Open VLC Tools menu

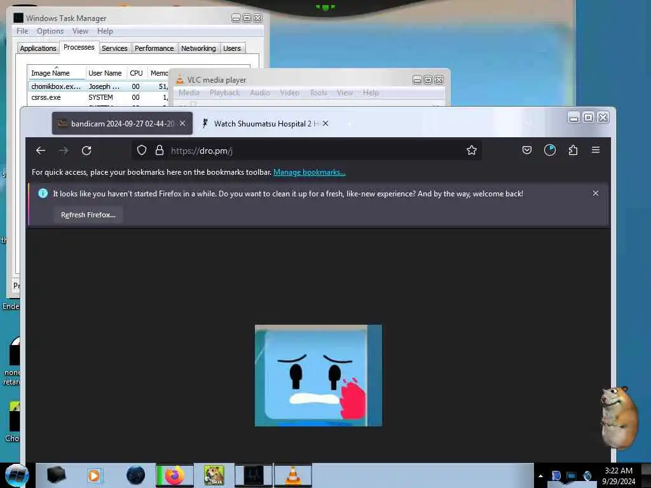(x=319, y=93)
